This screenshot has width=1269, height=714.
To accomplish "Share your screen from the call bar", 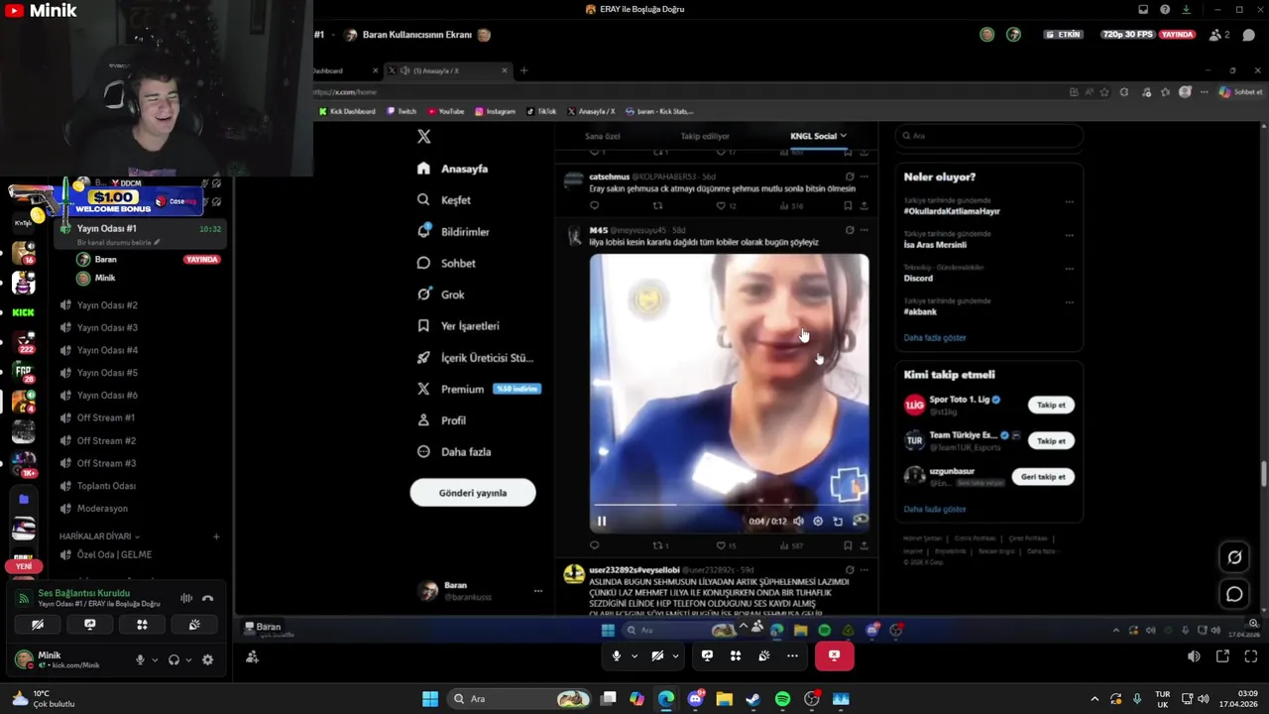I will (x=707, y=655).
